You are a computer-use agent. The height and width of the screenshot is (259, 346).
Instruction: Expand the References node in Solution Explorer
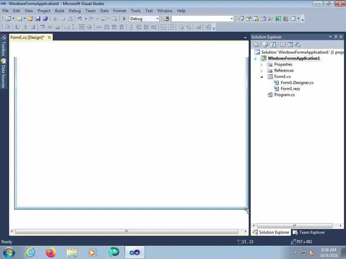tap(262, 71)
